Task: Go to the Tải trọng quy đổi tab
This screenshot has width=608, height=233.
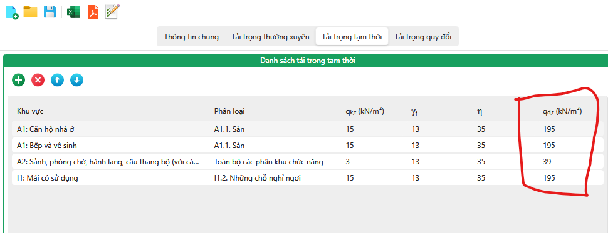Action: [422, 37]
